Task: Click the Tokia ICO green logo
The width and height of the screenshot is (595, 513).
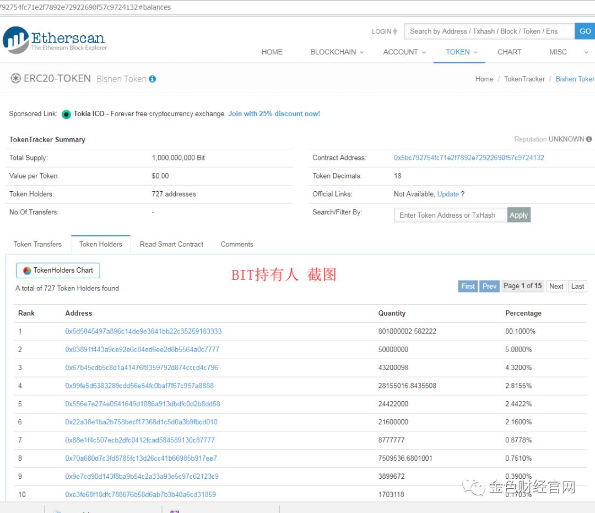Action: click(66, 114)
